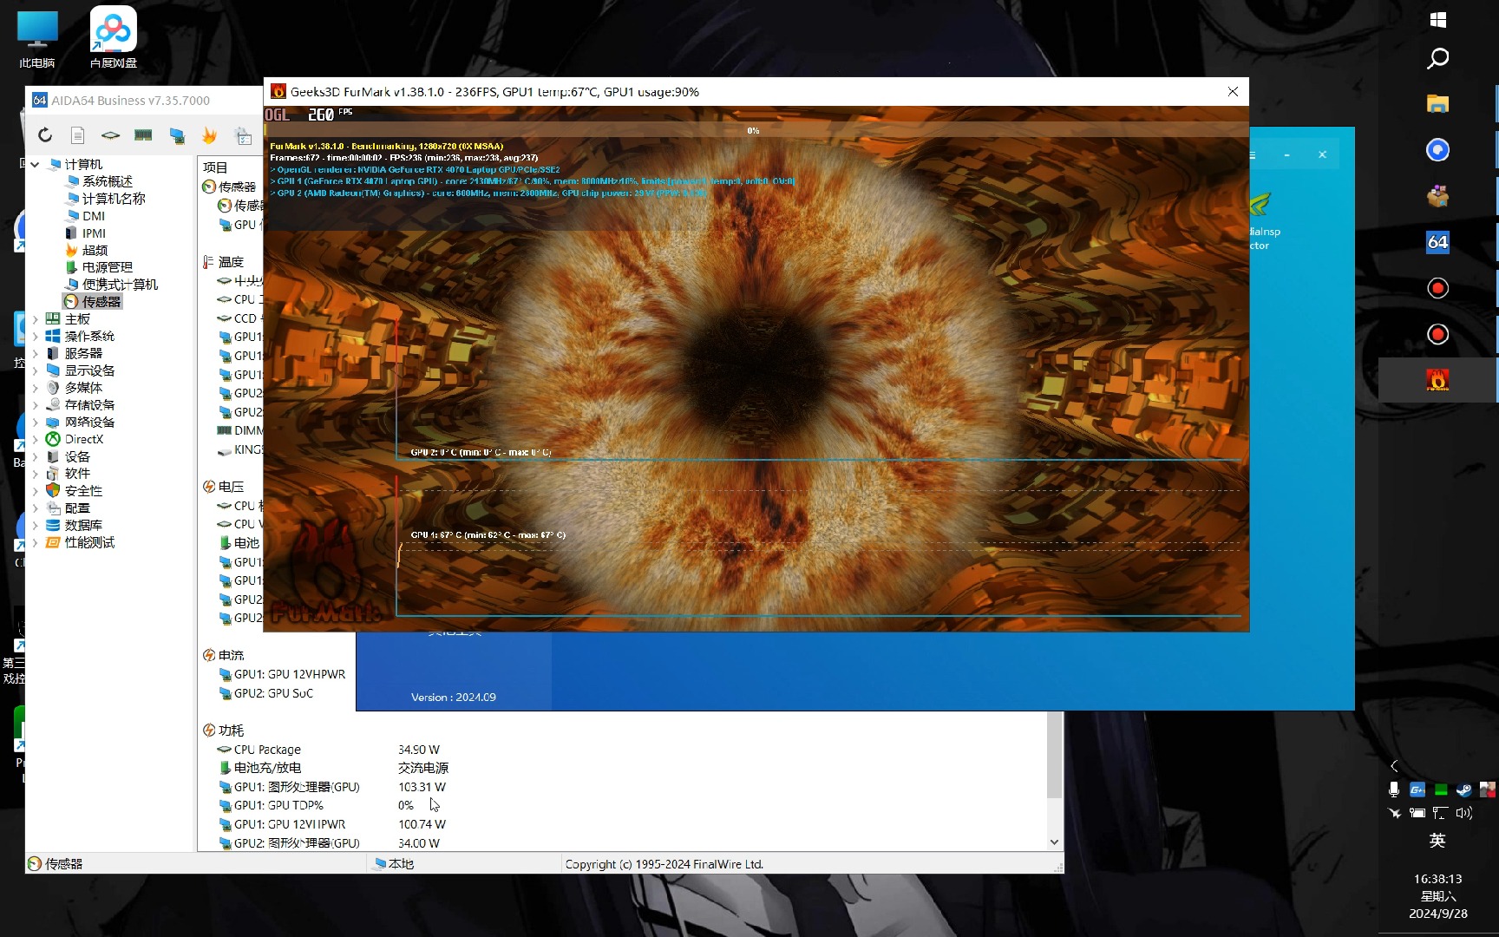The height and width of the screenshot is (937, 1499).
Task: Click the AIDA64 vertical scrollbar thumb
Action: [x=1054, y=755]
